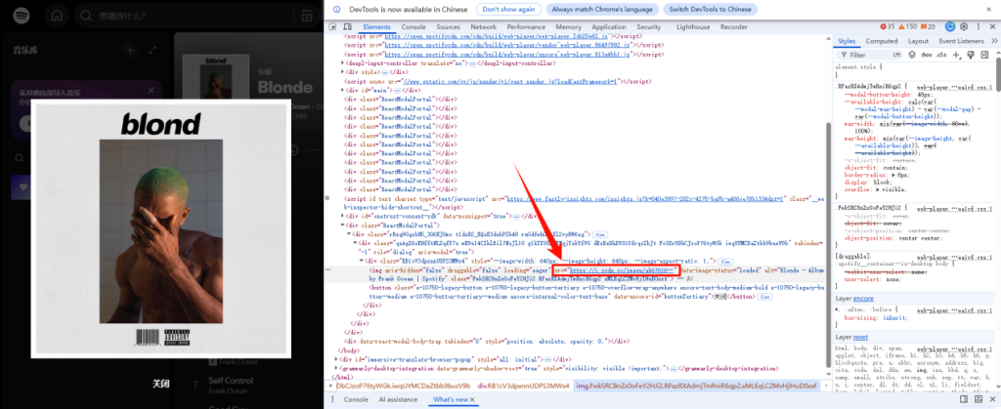This screenshot has height=409, width=1001.
Task: Select the Styles sidebar tab
Action: 847,41
